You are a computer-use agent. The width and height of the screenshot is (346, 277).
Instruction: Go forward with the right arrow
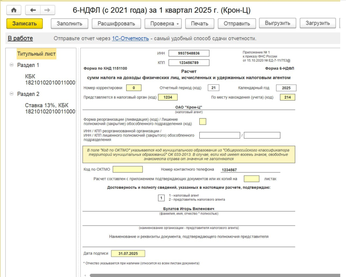tap(47, 10)
